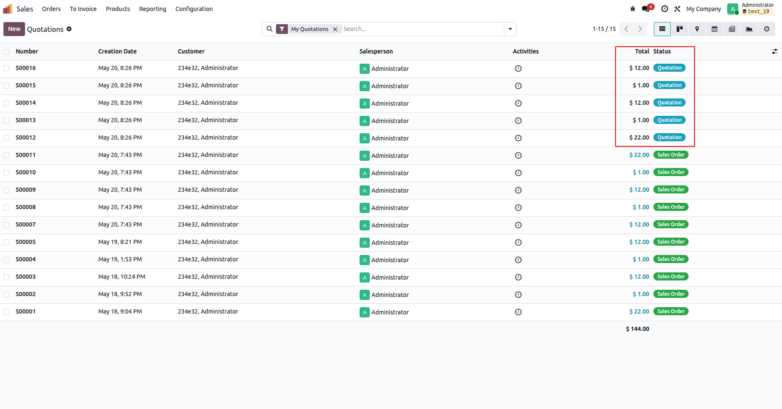Sort by the Salesperson column header
The width and height of the screenshot is (782, 409).
tap(376, 51)
